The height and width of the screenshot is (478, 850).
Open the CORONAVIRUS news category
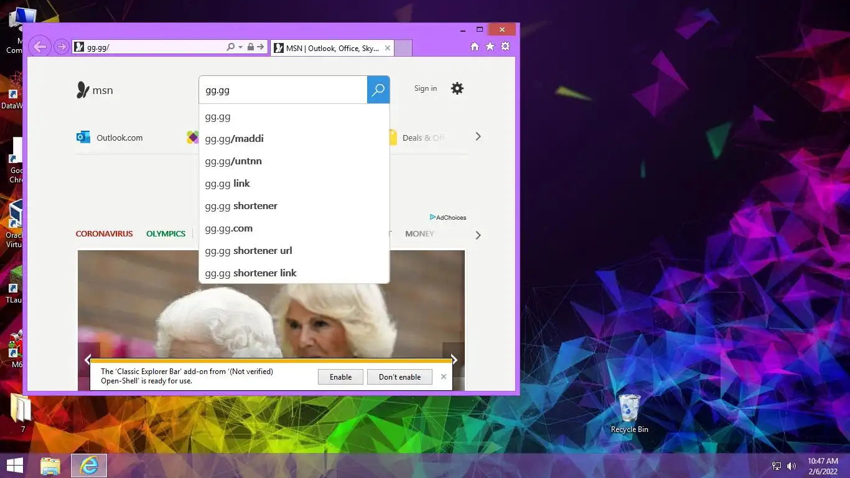pyautogui.click(x=104, y=234)
